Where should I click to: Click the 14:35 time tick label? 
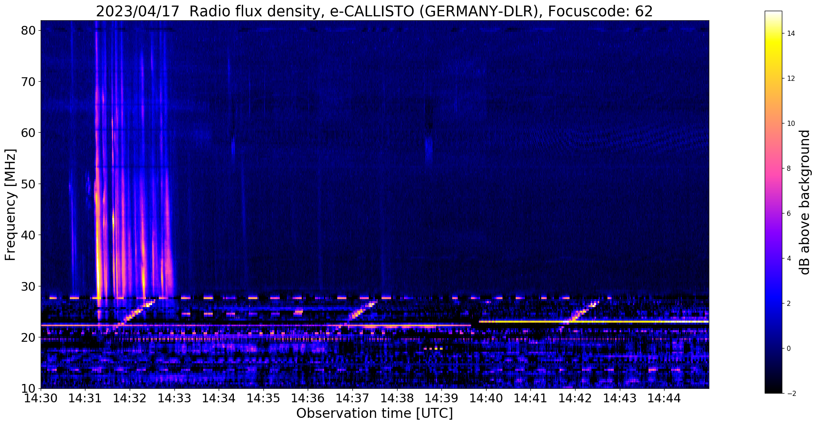pos(263,398)
